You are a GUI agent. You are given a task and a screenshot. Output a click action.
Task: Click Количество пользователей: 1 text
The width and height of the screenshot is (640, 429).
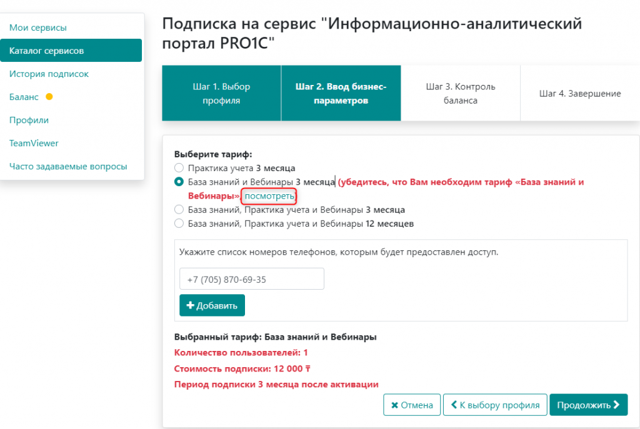click(241, 352)
